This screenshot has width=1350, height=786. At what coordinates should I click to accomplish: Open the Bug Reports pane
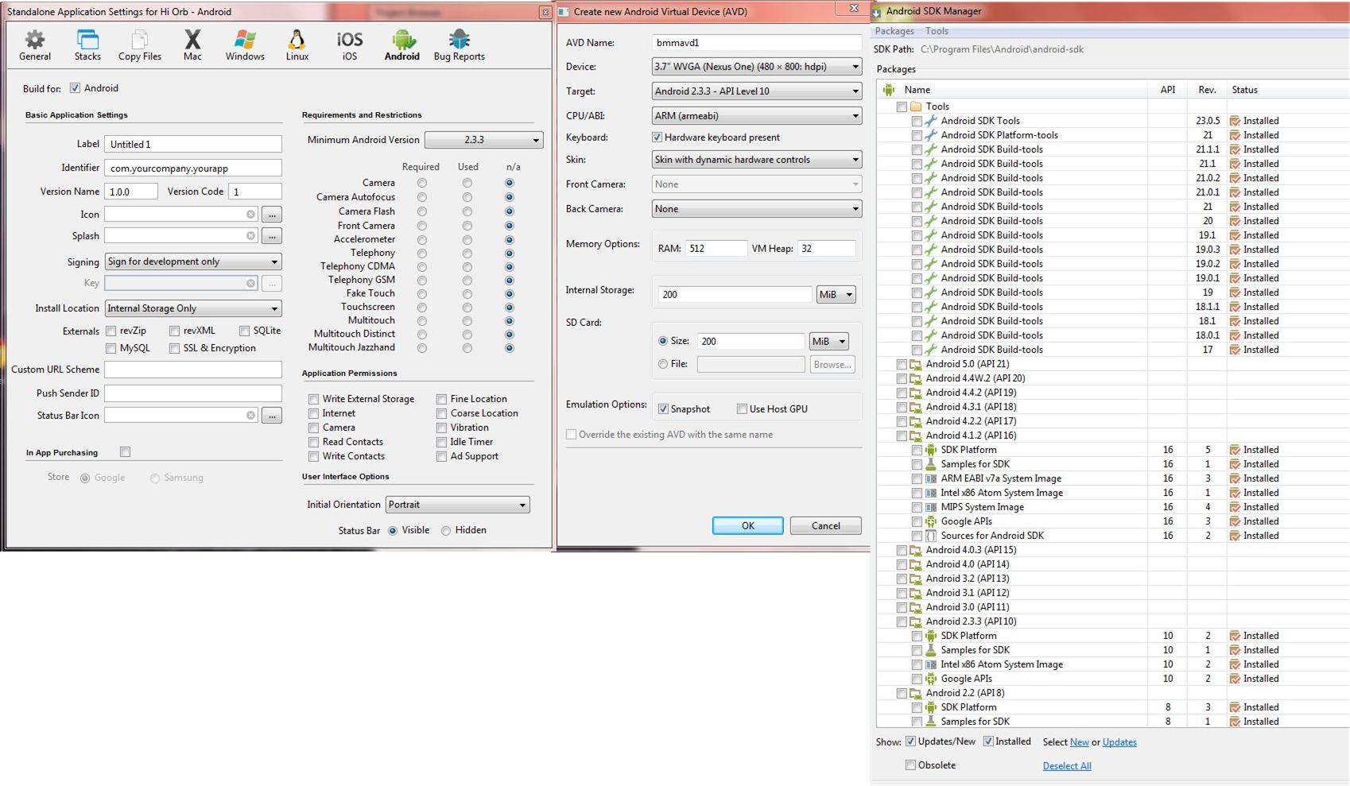459,45
